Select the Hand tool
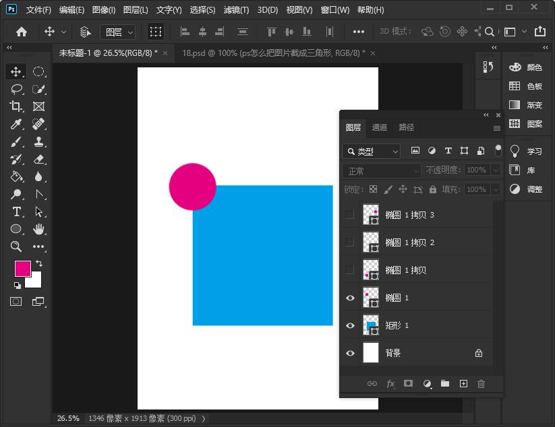Viewport: 555px width, 427px height. point(39,229)
